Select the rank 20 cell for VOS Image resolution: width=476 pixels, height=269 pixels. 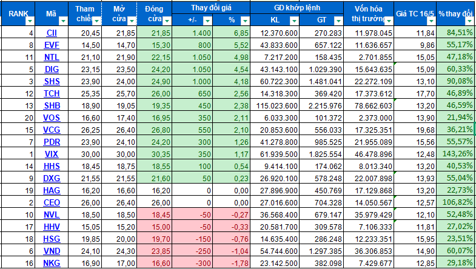(x=18, y=118)
